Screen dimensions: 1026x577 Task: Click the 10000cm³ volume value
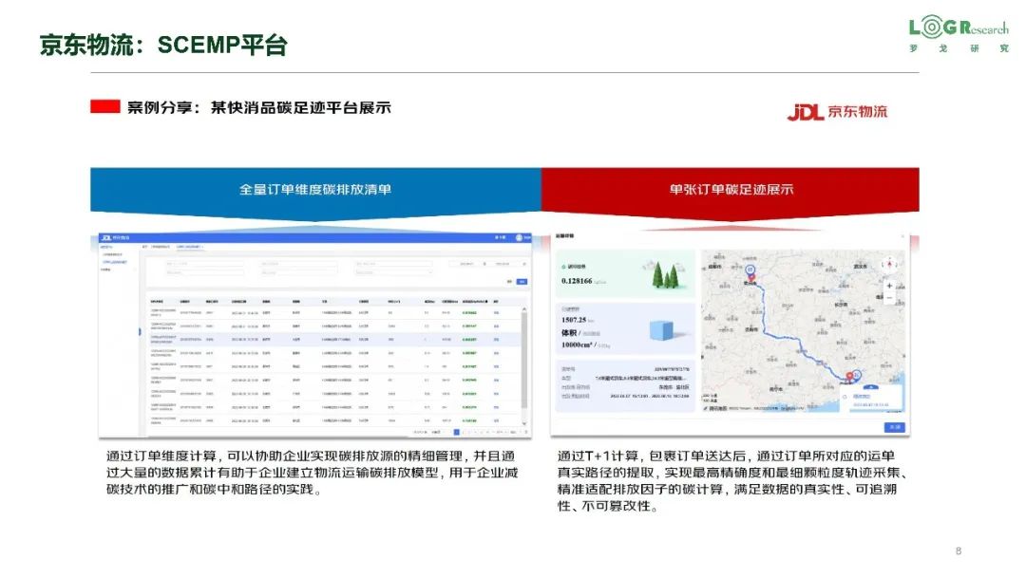tap(577, 345)
